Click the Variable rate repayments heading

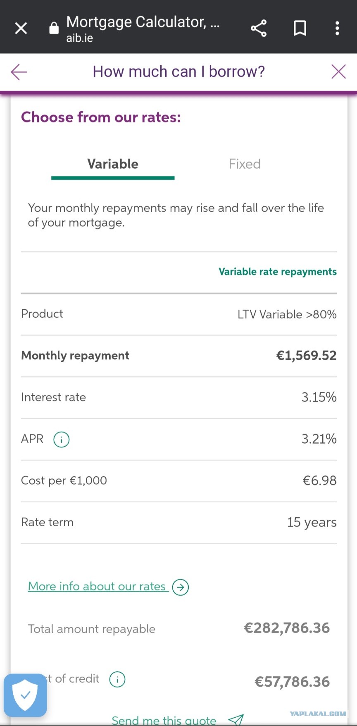[x=278, y=272]
